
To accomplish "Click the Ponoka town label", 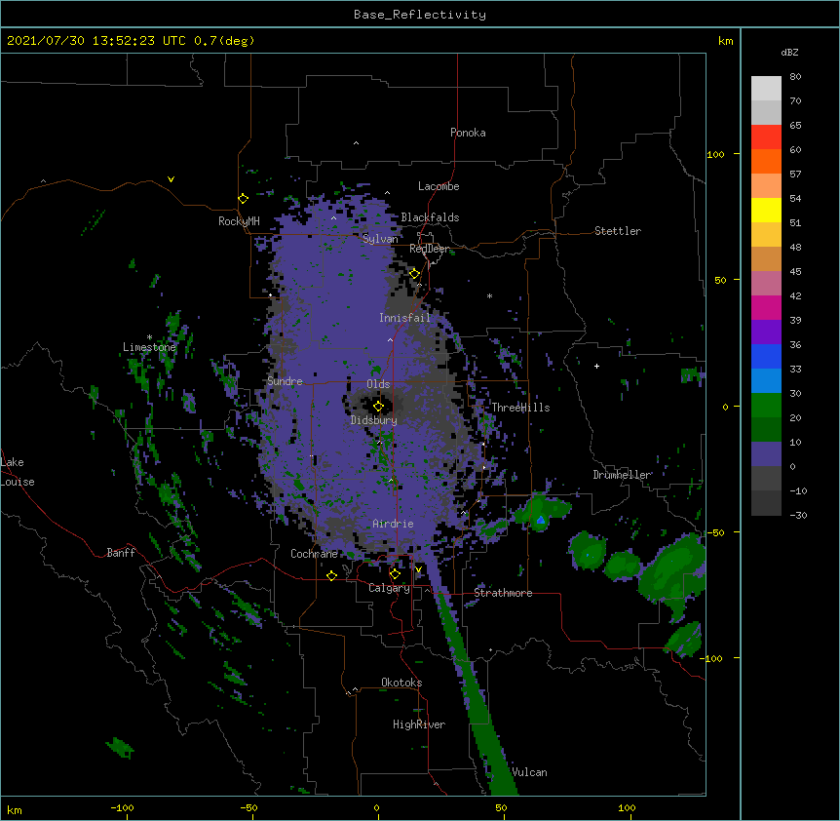I will coord(468,133).
